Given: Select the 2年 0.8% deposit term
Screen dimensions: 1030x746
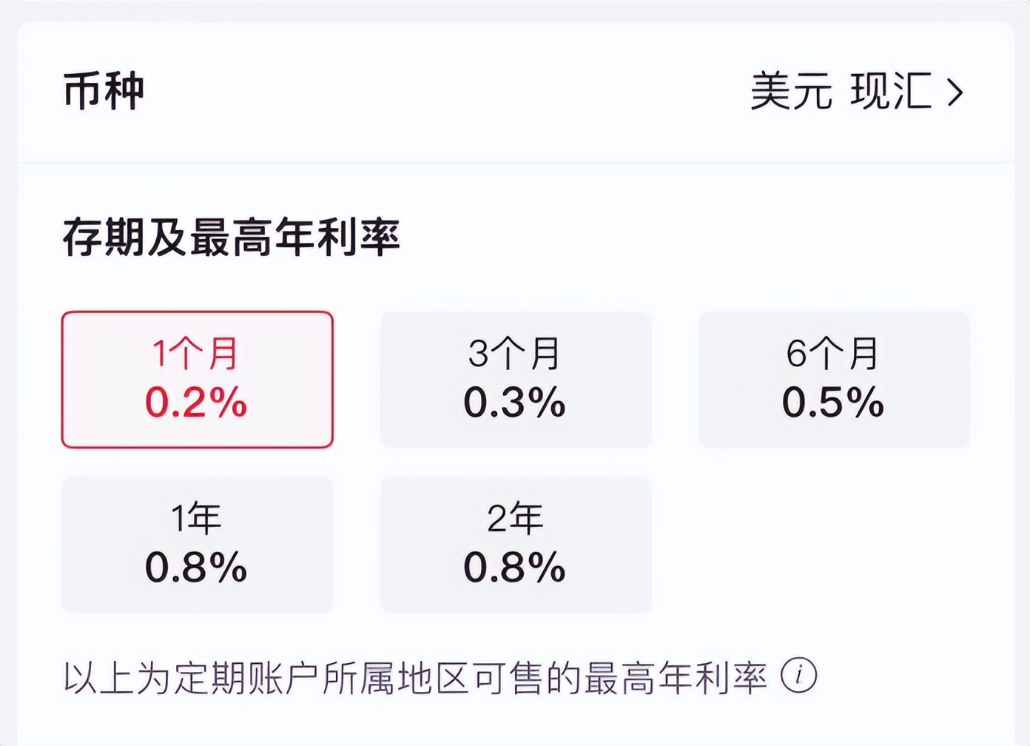Looking at the screenshot, I should click(x=516, y=545).
